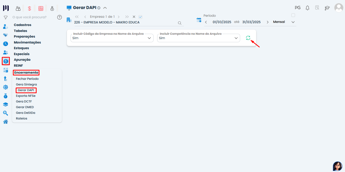Open Gerar DMED item
The width and height of the screenshot is (345, 172).
(25, 107)
